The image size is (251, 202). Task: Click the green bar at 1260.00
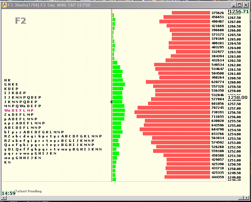[x=119, y=85]
